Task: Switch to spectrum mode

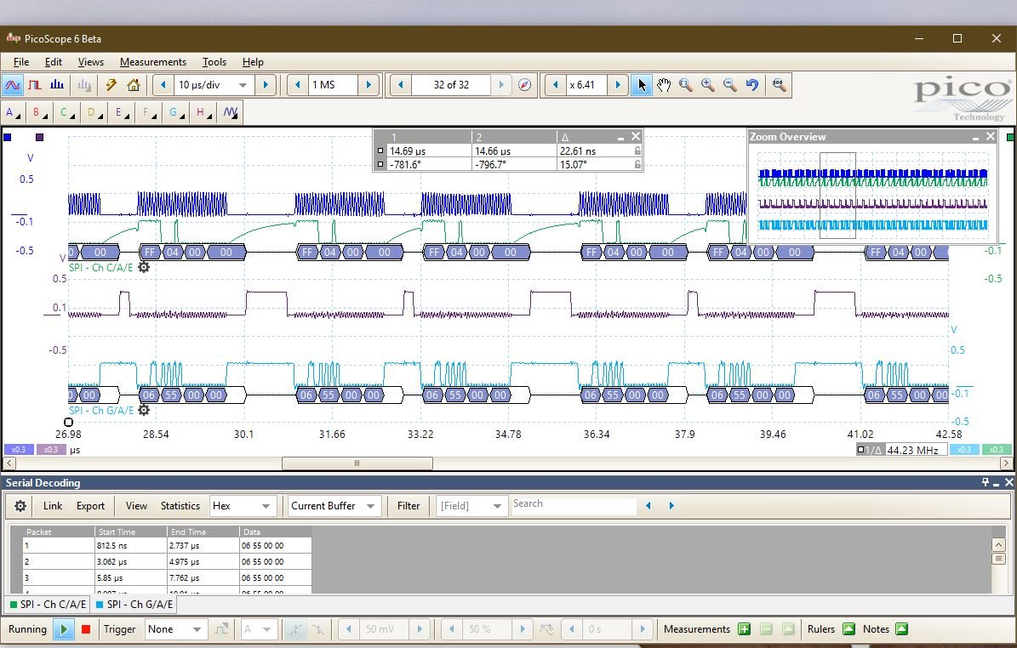Action: click(57, 85)
